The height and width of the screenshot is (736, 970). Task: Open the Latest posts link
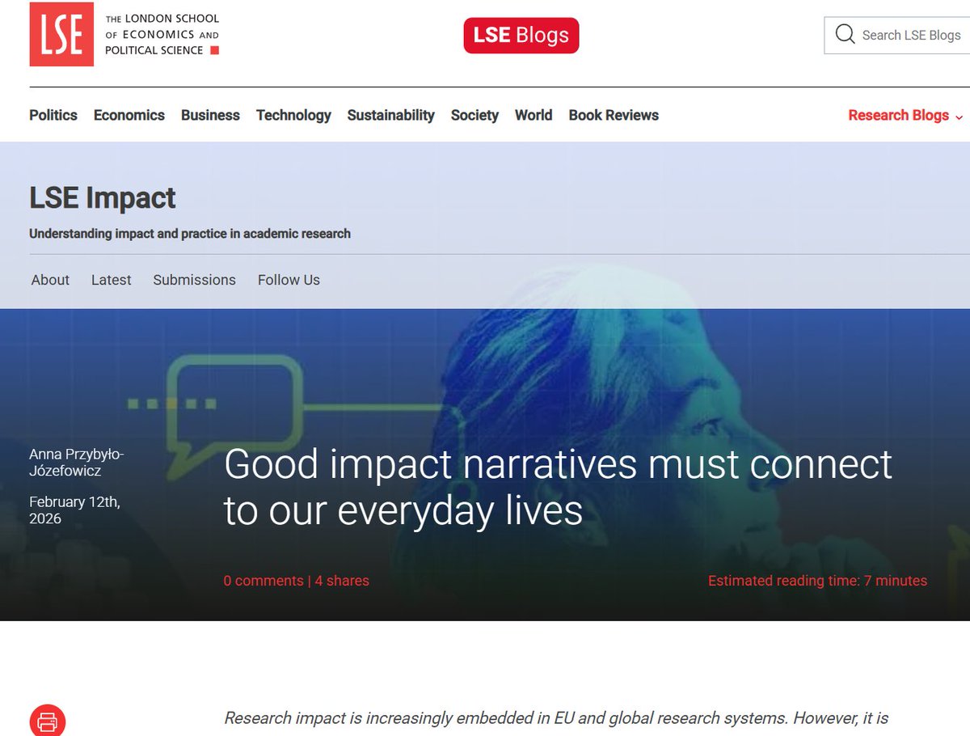[112, 280]
